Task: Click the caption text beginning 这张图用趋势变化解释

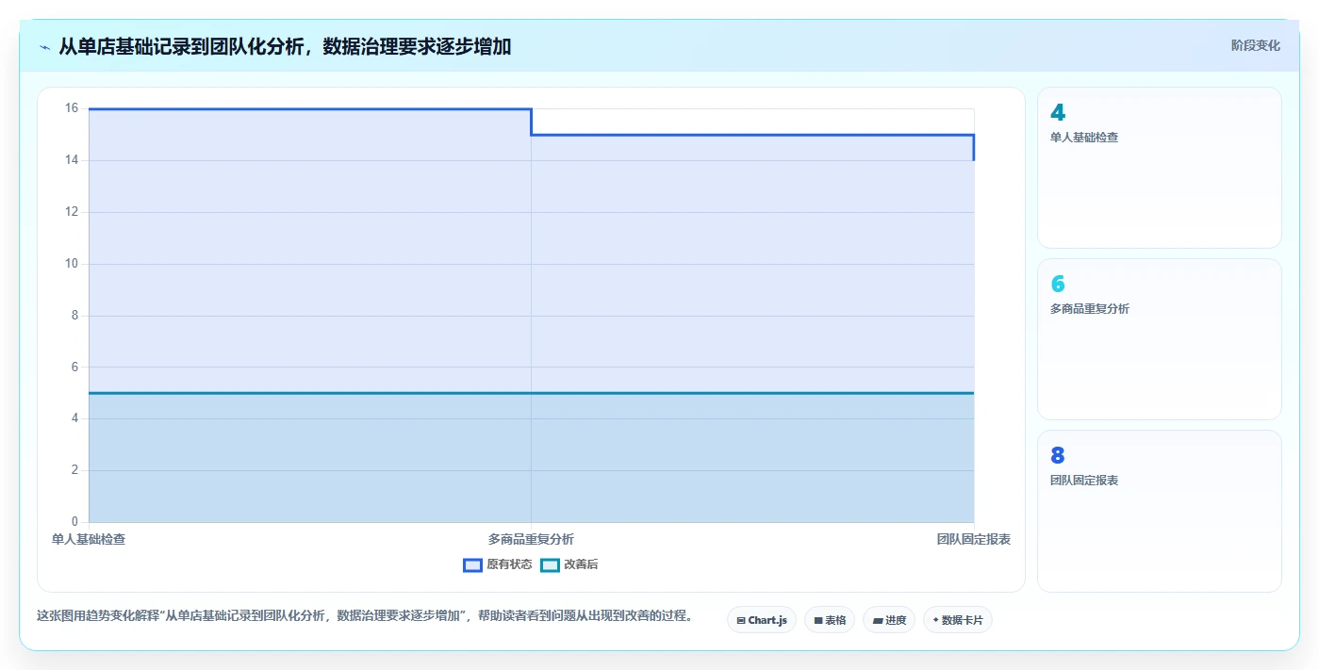Action: click(366, 616)
